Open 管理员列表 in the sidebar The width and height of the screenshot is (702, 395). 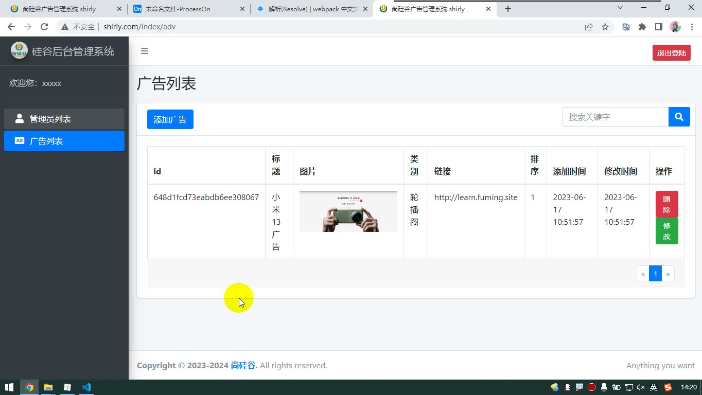click(x=64, y=119)
